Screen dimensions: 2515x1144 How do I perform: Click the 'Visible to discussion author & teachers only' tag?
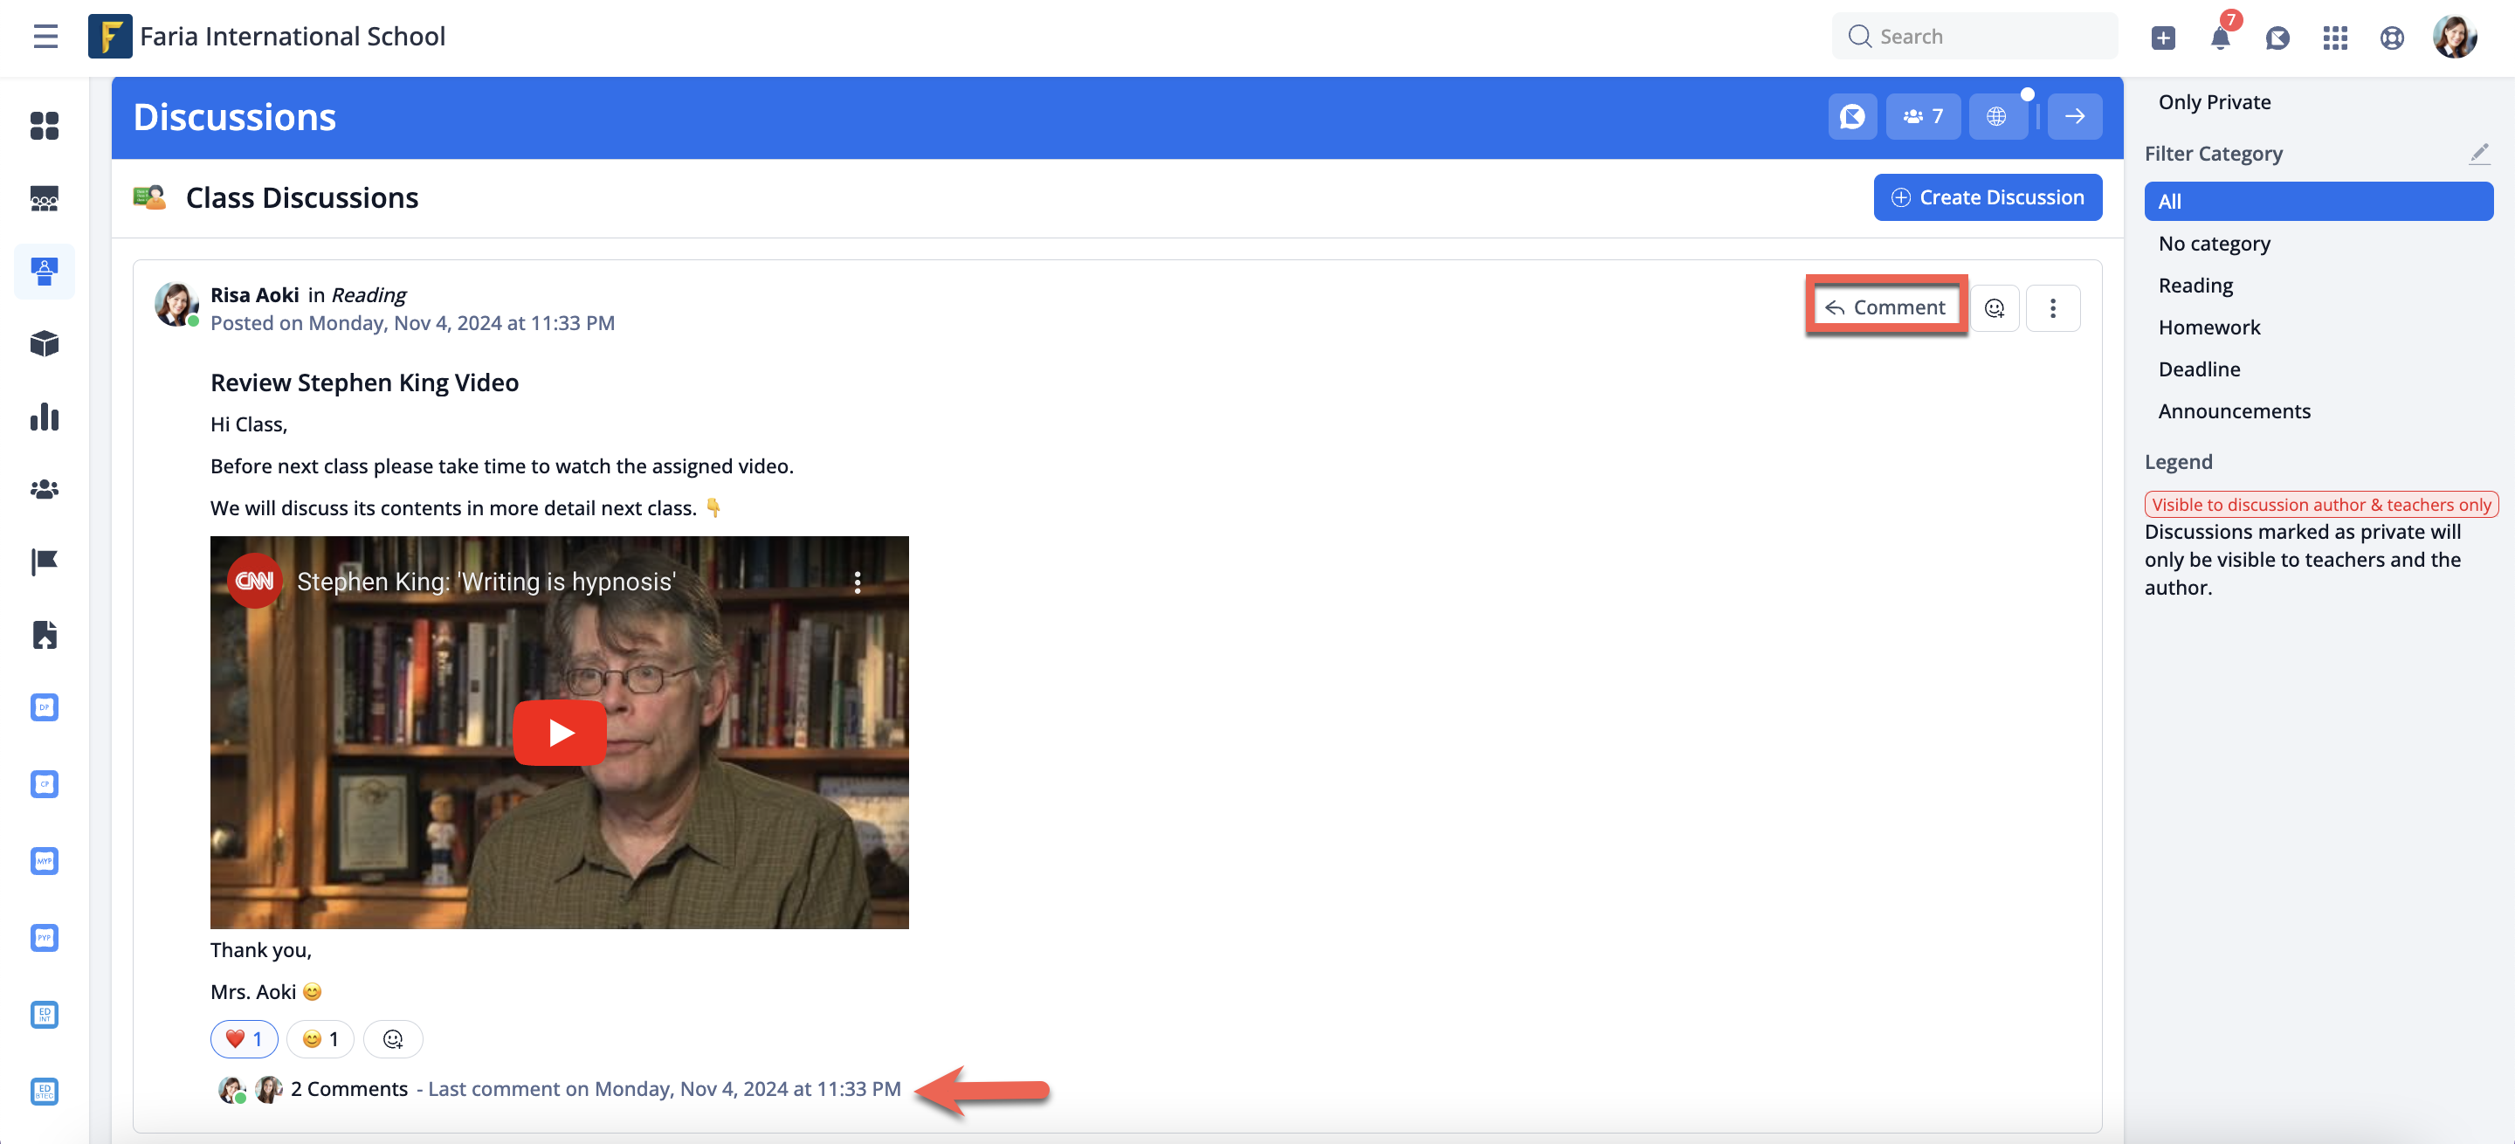click(2321, 505)
